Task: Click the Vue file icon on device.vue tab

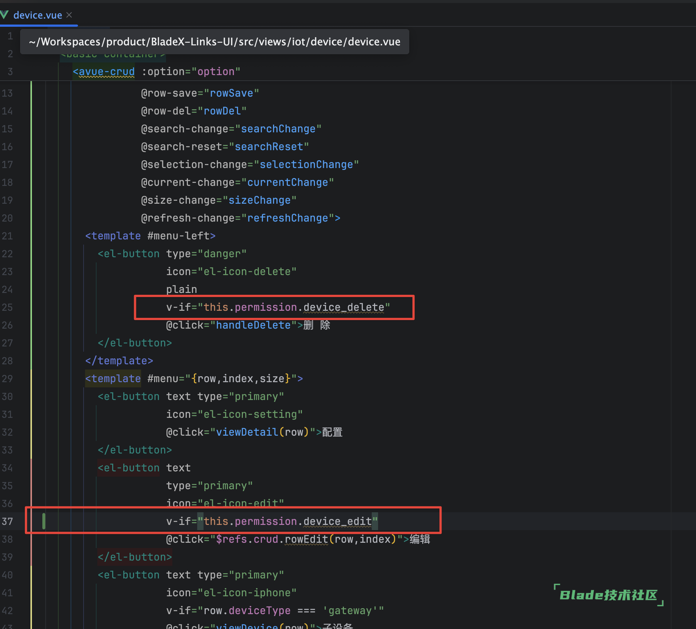Action: [x=4, y=15]
